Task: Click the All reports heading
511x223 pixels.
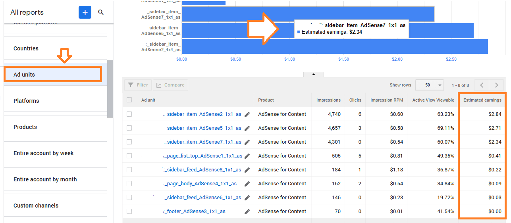Action: point(27,12)
